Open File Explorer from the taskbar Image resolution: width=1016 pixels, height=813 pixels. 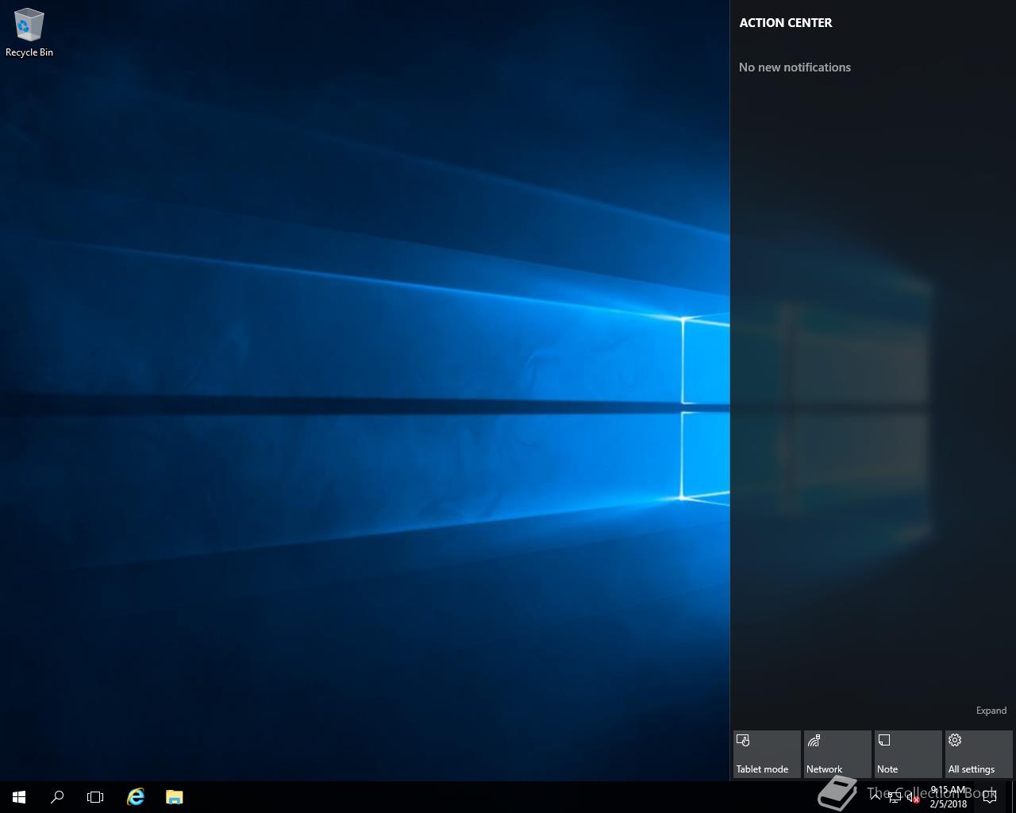174,797
